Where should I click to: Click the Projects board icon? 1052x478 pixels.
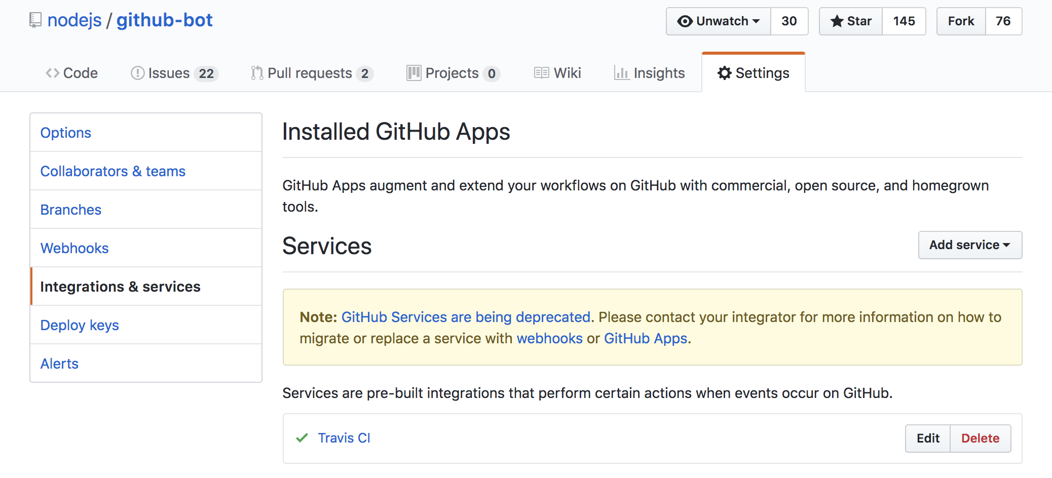coord(414,73)
